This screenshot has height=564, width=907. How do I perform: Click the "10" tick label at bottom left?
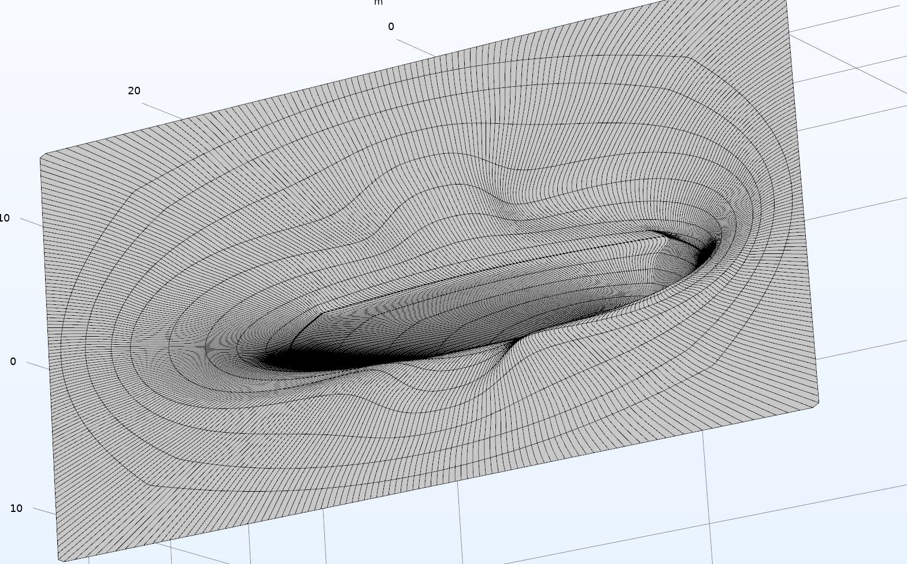click(16, 508)
